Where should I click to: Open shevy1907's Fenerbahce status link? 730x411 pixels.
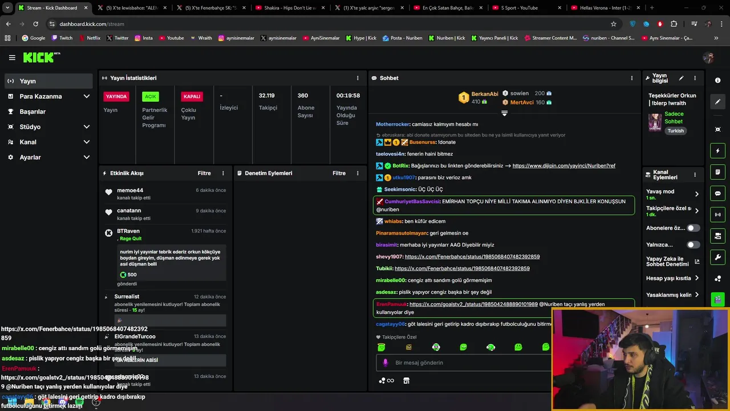click(x=472, y=257)
